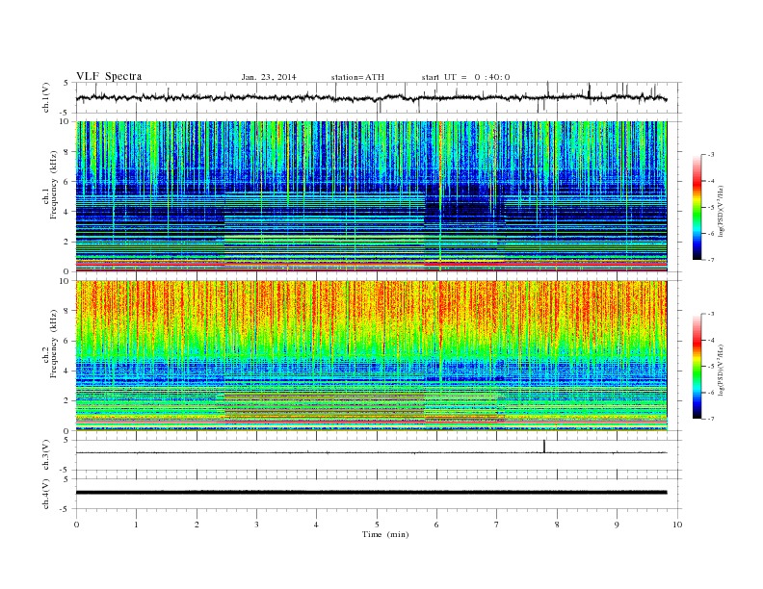Click the tall spike in ch.3 waveform
763x589 pixels.
[544, 447]
